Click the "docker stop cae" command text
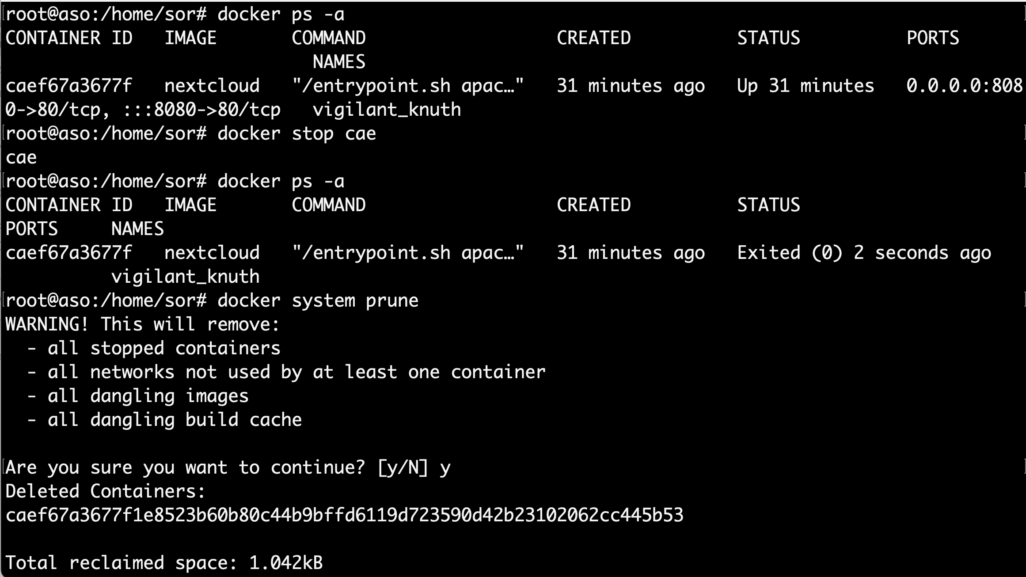The height and width of the screenshot is (577, 1026). [296, 134]
